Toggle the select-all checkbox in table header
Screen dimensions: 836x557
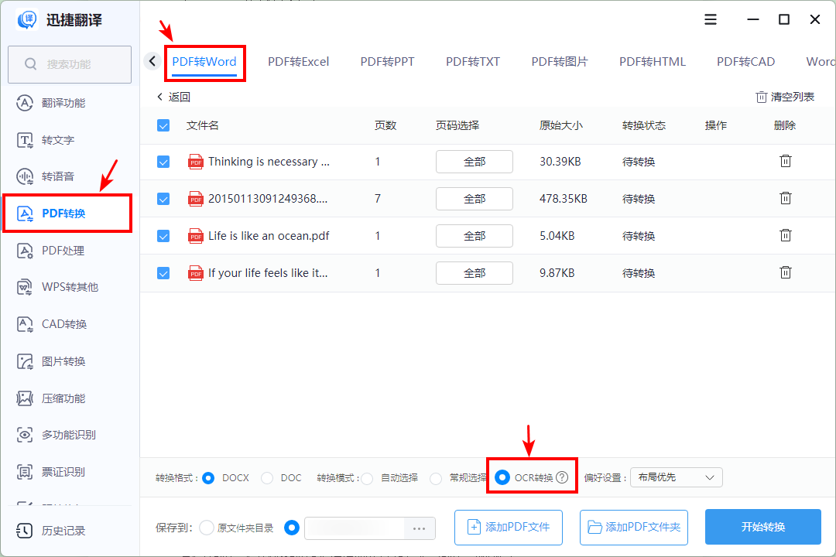[x=163, y=126]
